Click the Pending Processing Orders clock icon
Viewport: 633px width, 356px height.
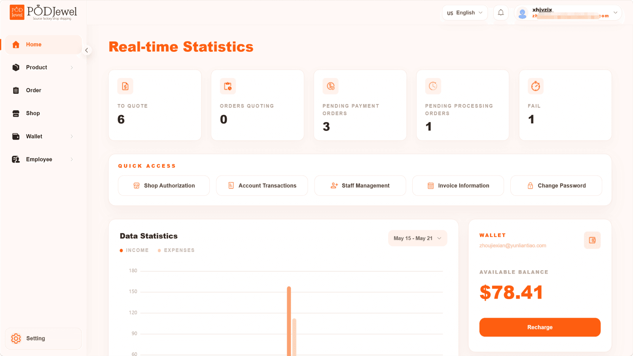click(x=433, y=86)
